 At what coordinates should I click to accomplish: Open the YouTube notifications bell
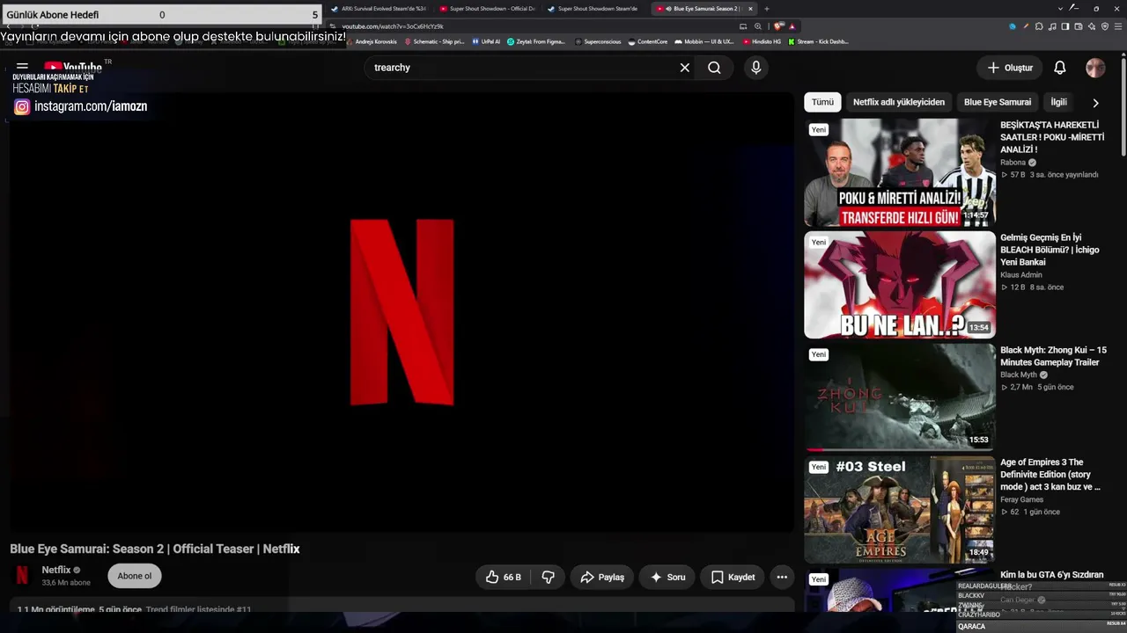coord(1060,68)
